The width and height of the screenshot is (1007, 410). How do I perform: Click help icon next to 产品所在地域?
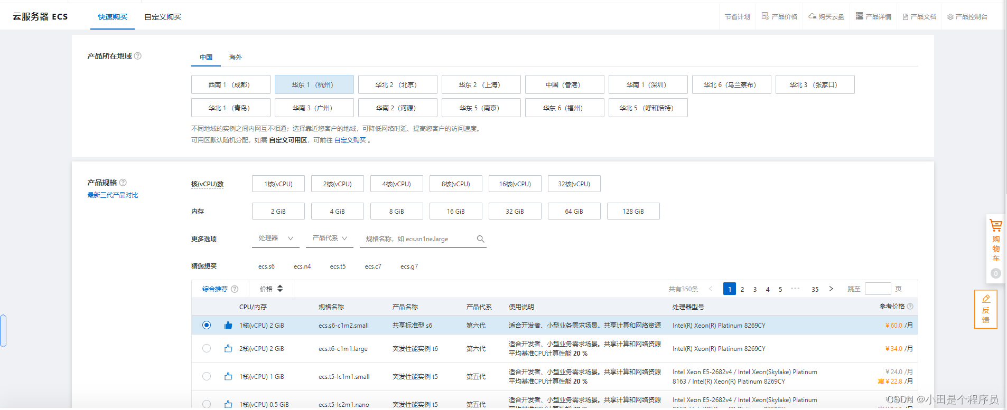(x=138, y=56)
